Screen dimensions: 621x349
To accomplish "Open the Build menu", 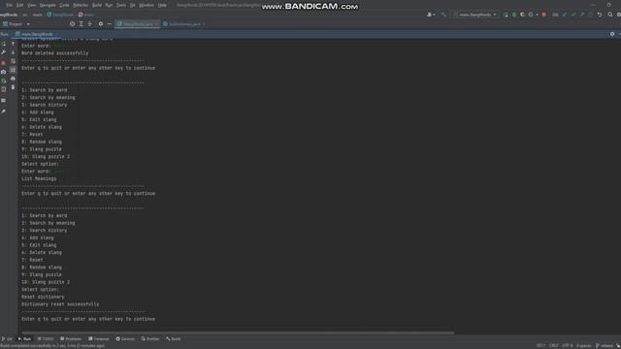I will click(97, 5).
